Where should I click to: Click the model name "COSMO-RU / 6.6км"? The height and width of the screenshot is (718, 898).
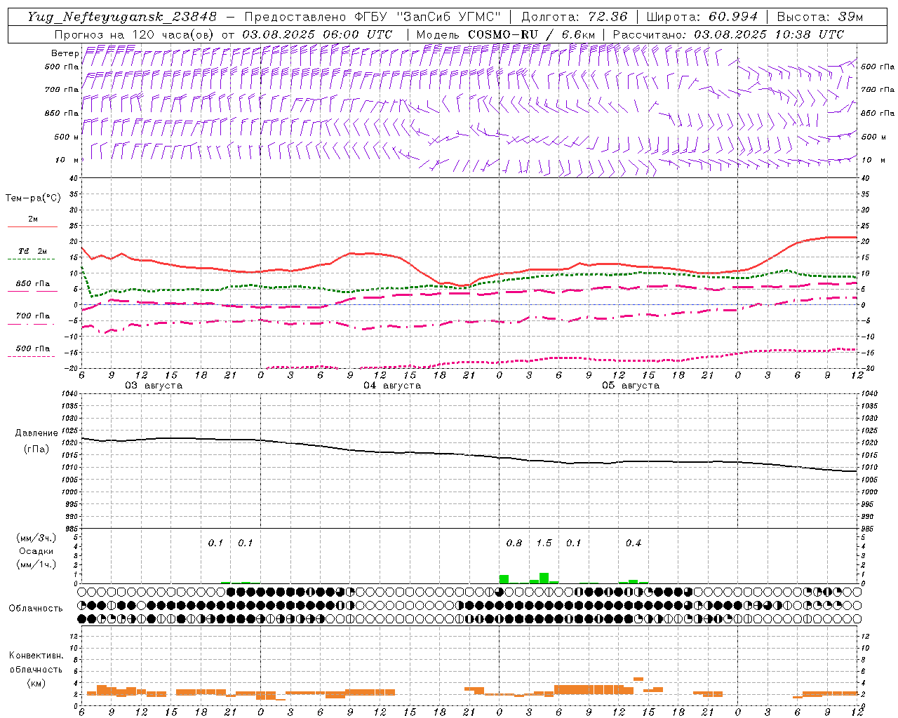coord(531,34)
